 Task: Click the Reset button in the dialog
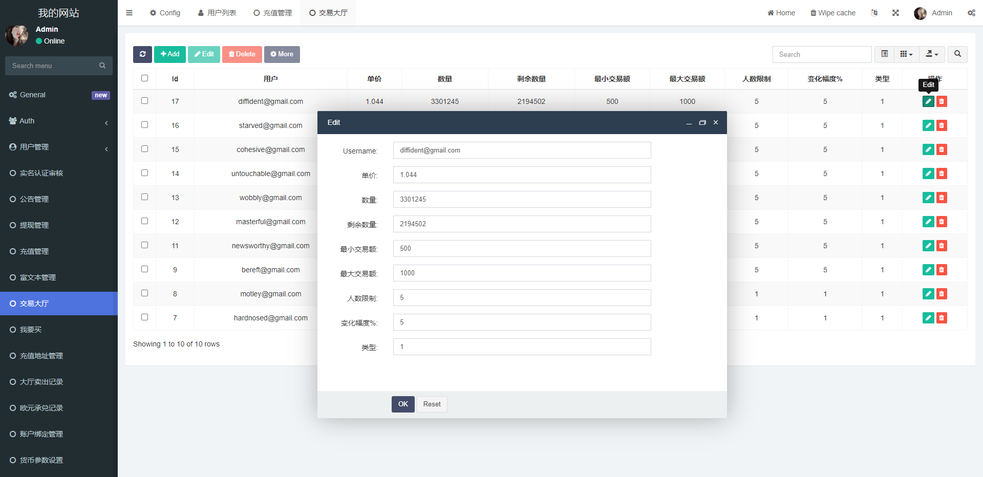coord(432,404)
